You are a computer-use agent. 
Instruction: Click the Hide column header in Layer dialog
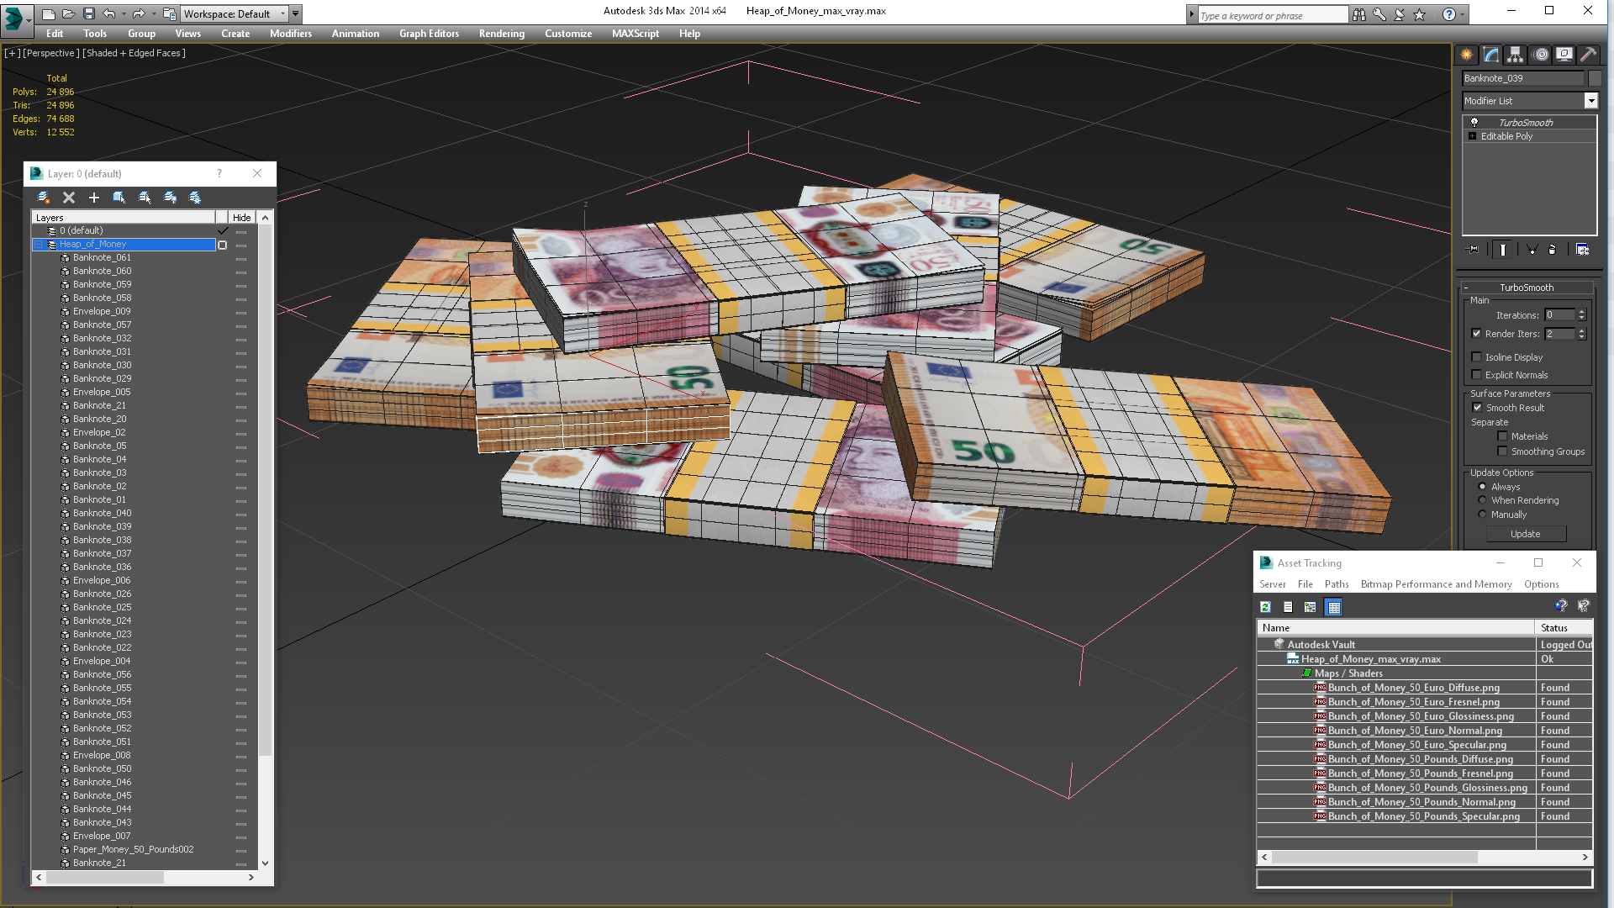tap(241, 218)
